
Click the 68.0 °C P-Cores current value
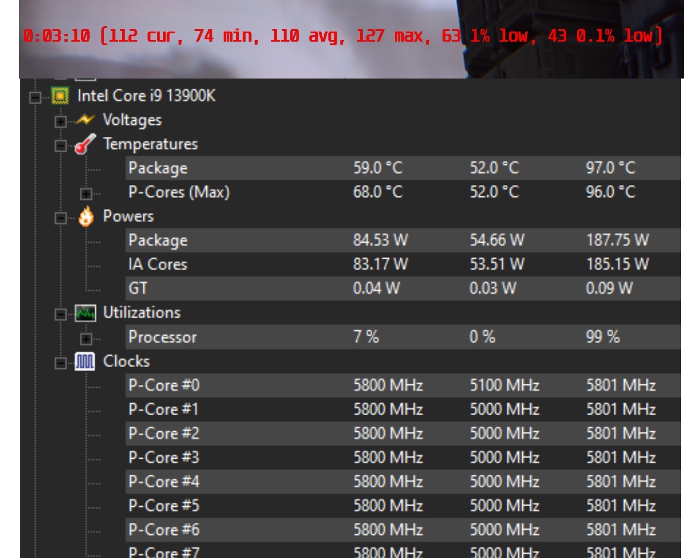click(378, 192)
